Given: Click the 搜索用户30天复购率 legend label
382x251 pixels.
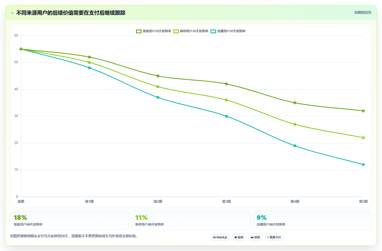Looking at the screenshot, I should [x=157, y=31].
